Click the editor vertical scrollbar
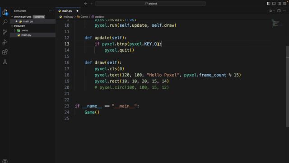 (287, 86)
